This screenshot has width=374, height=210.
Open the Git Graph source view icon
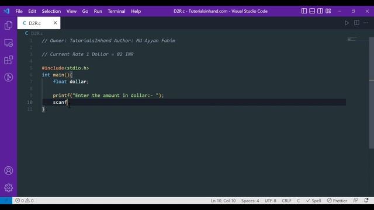(8, 77)
